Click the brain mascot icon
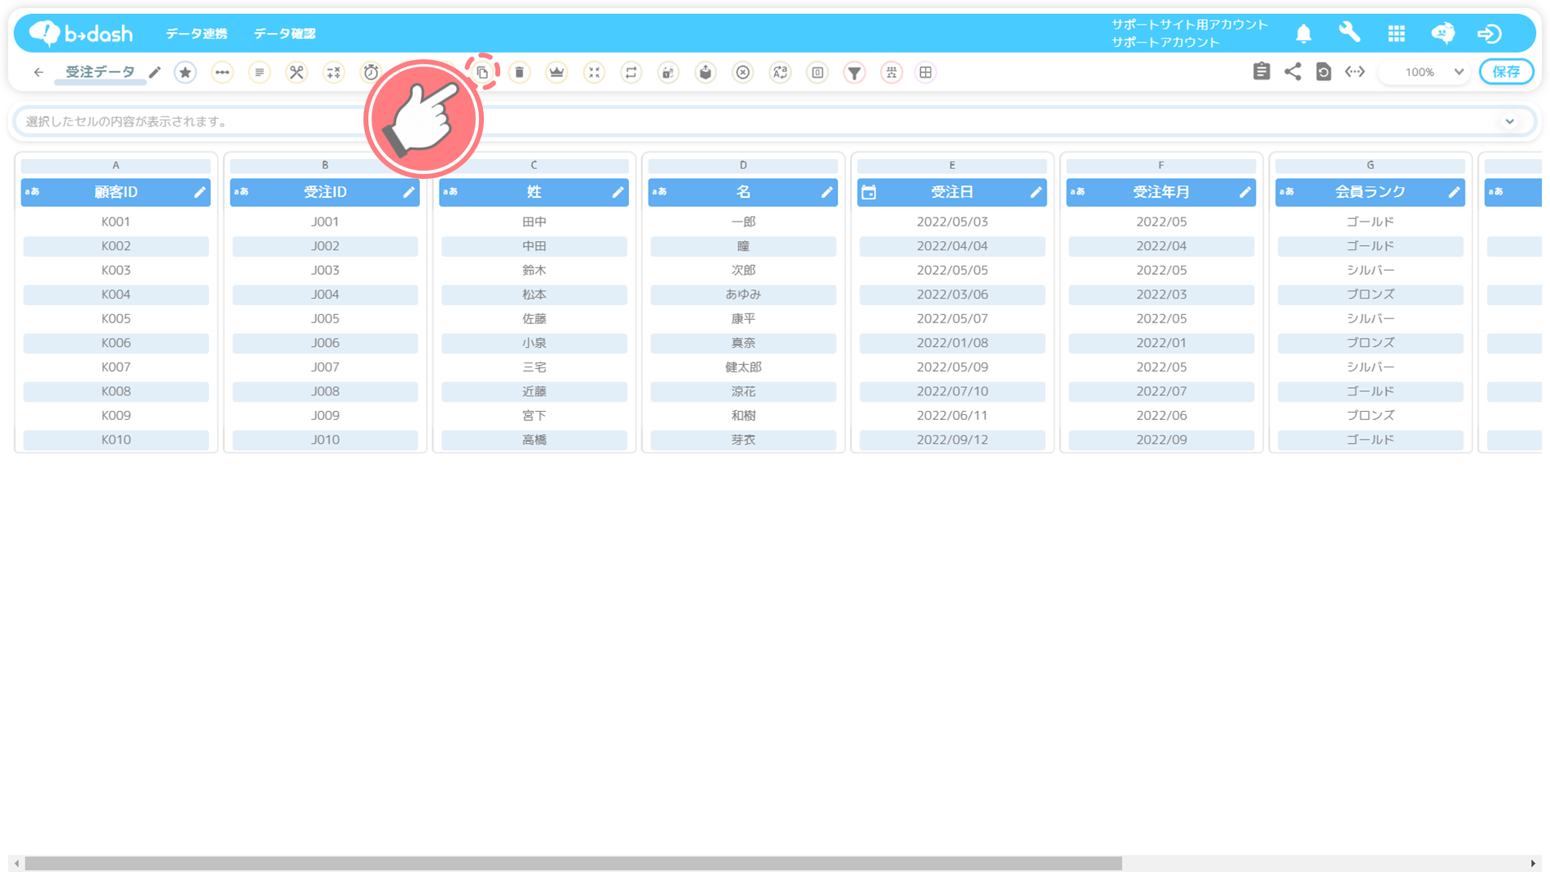The height and width of the screenshot is (872, 1550). tap(1443, 33)
